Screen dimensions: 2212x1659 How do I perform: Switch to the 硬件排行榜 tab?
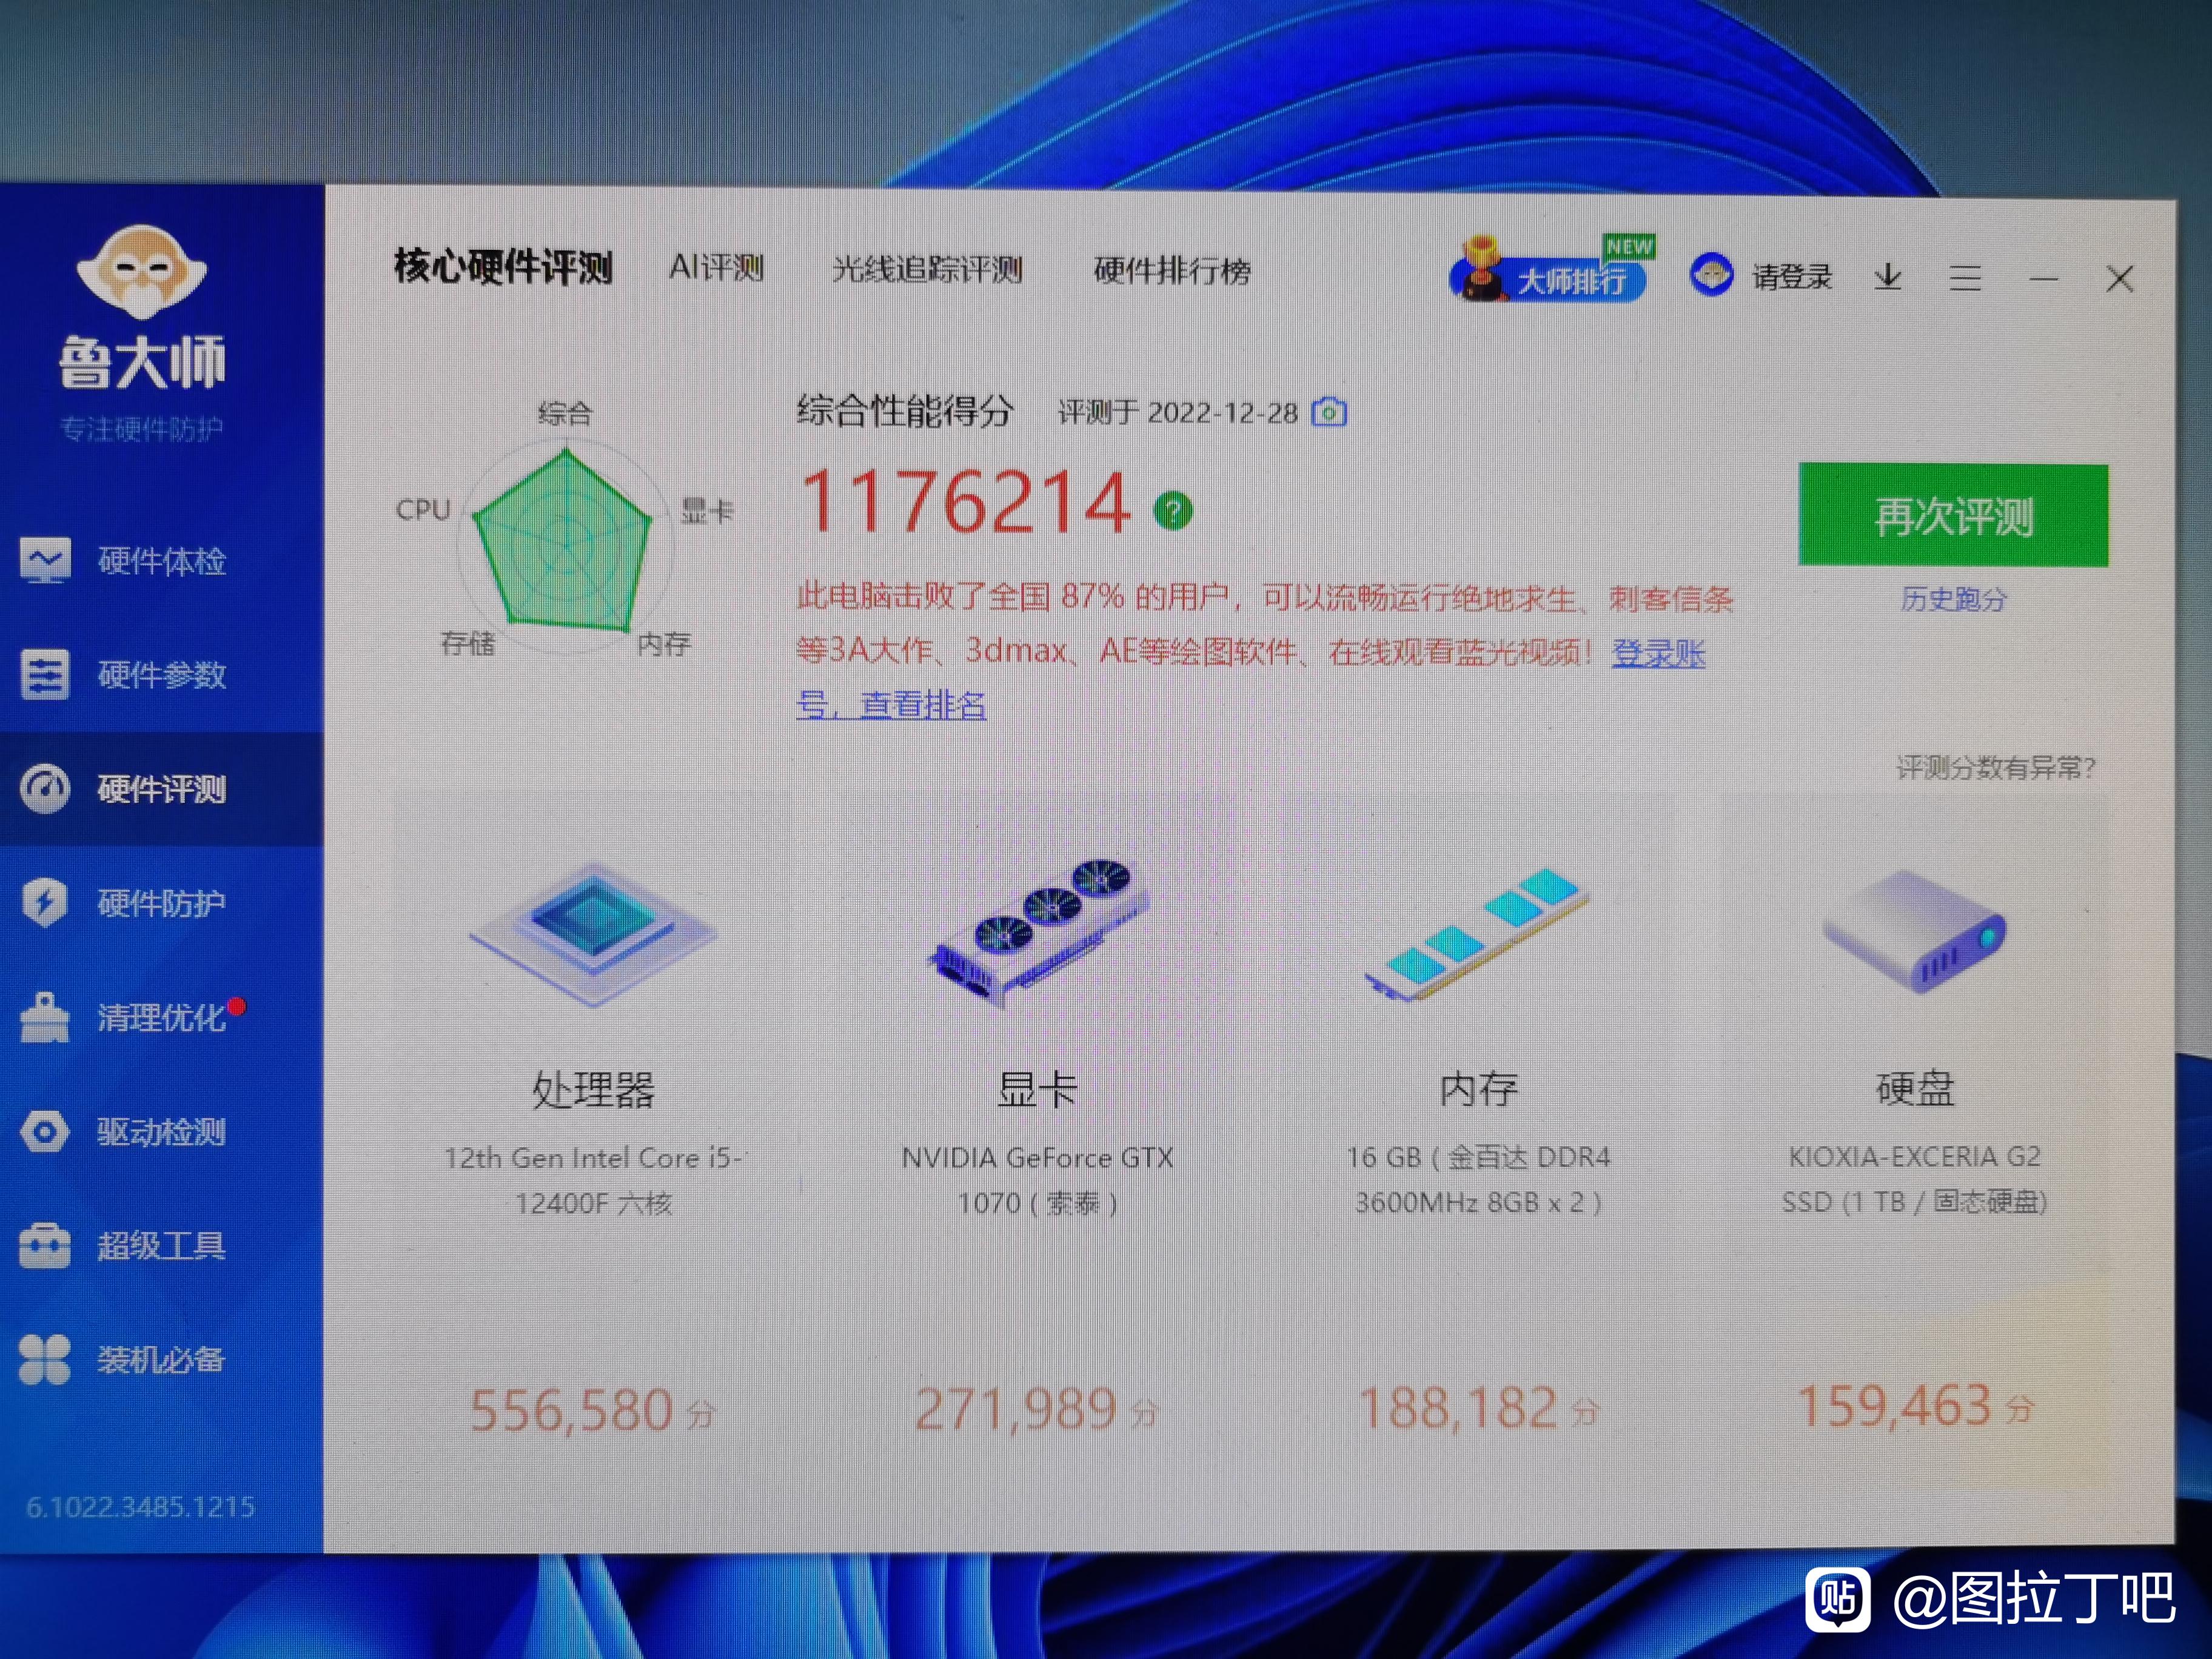(1172, 271)
